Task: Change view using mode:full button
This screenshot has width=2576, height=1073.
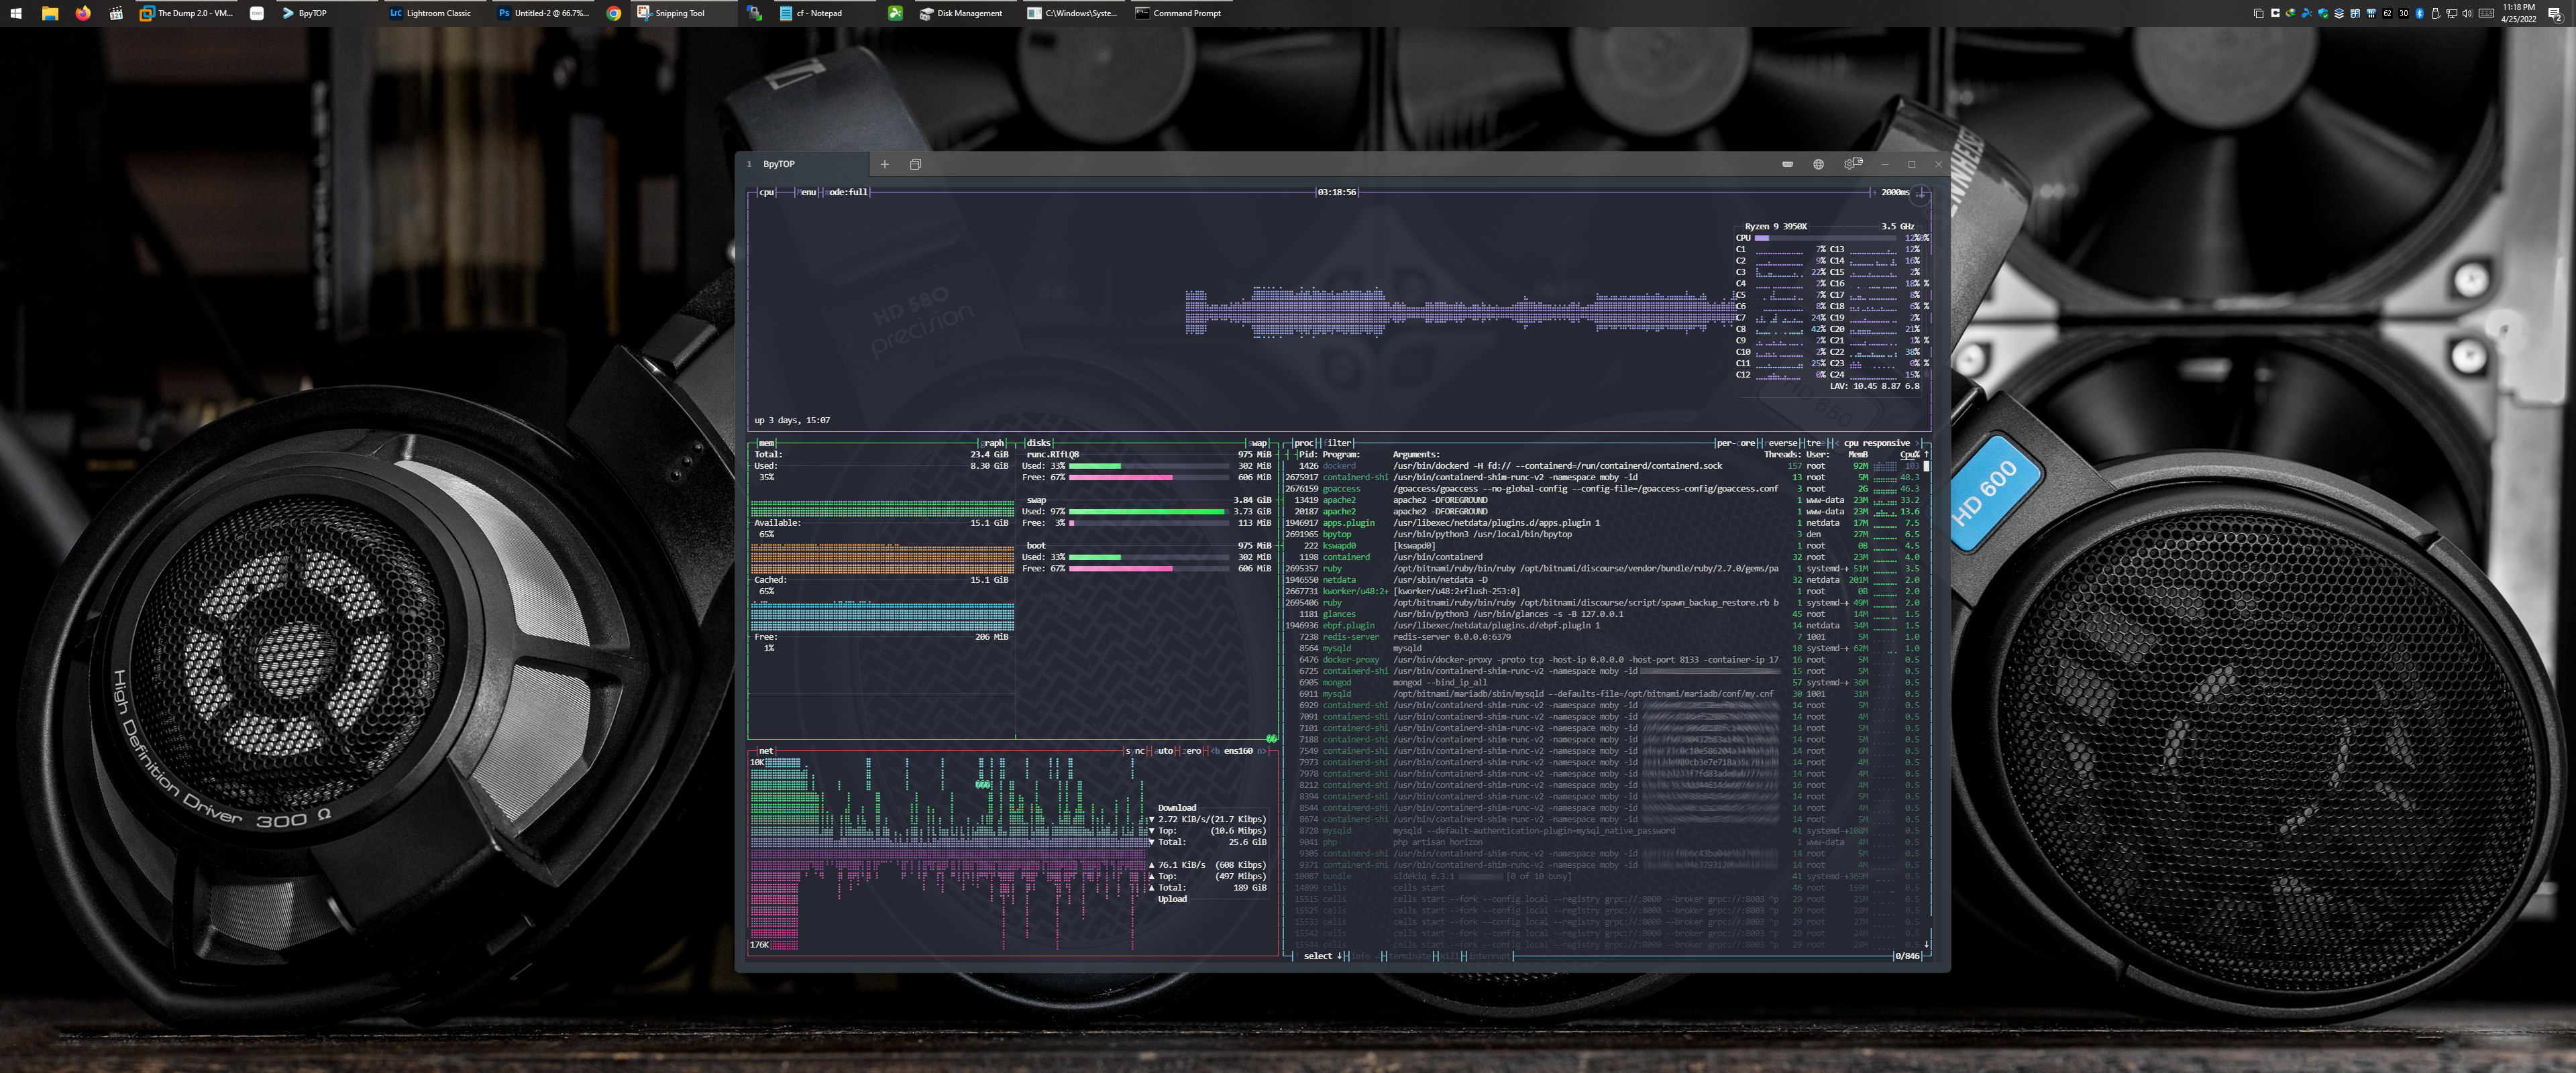Action: click(x=847, y=192)
